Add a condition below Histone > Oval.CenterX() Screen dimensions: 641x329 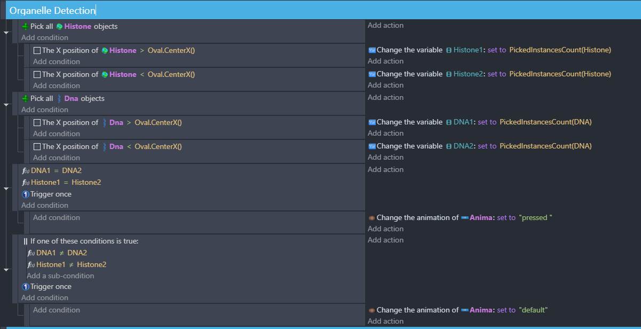tap(57, 61)
